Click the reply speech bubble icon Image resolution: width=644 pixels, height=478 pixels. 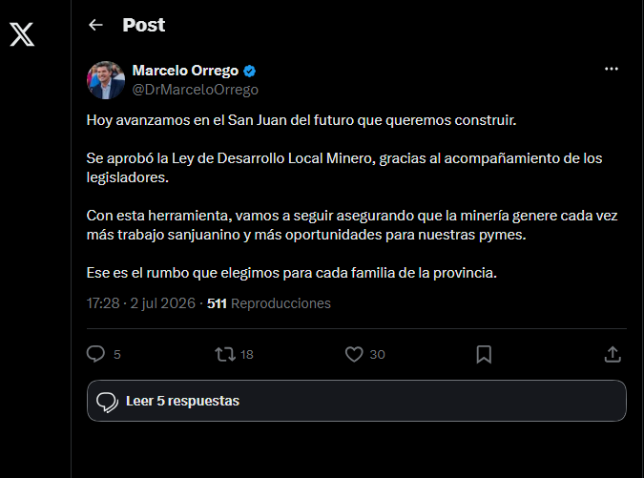pyautogui.click(x=95, y=354)
